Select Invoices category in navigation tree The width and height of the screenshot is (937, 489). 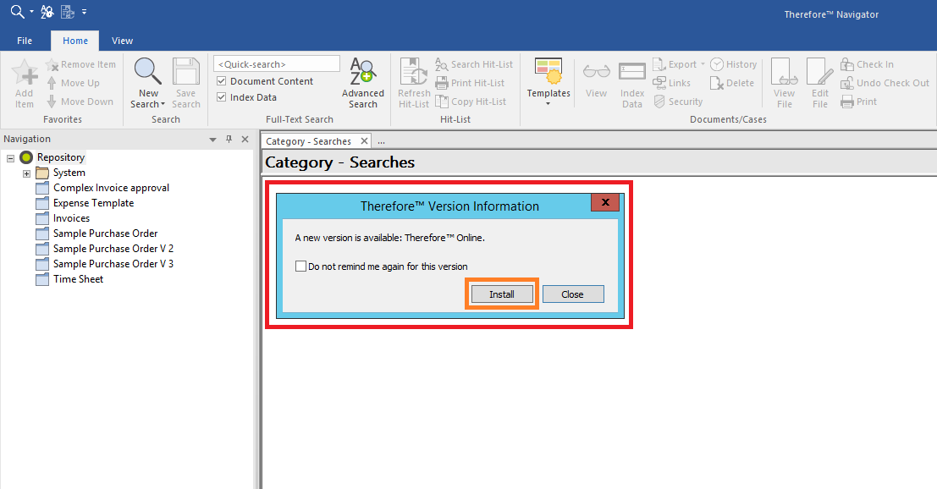click(x=71, y=218)
